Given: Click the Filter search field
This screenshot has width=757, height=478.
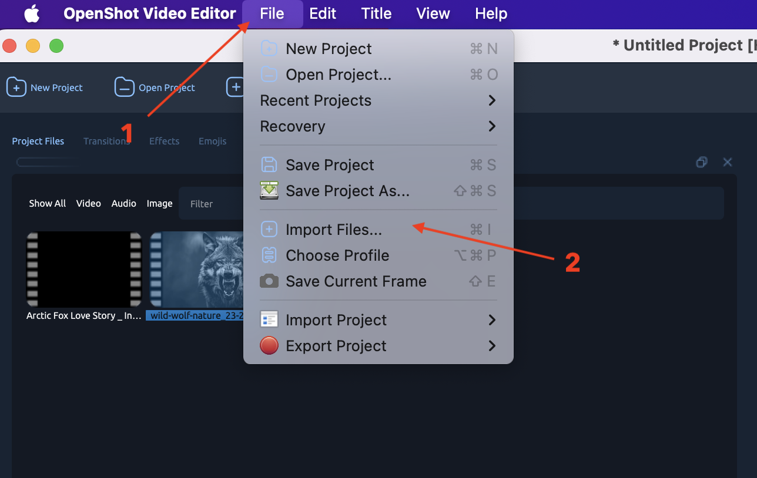Looking at the screenshot, I should [x=451, y=203].
